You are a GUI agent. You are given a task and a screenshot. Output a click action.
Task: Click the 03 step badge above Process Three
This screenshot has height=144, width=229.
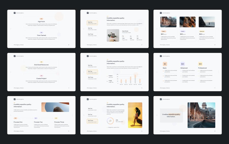pos(56,118)
